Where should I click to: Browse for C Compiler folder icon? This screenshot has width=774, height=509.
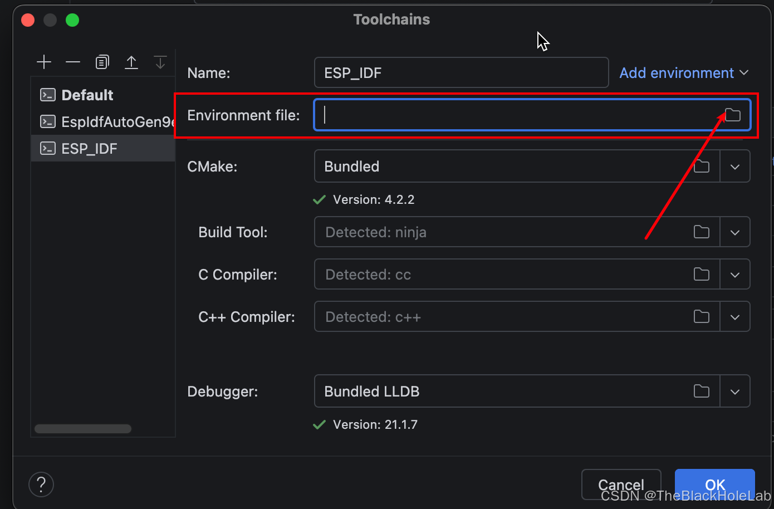(702, 274)
